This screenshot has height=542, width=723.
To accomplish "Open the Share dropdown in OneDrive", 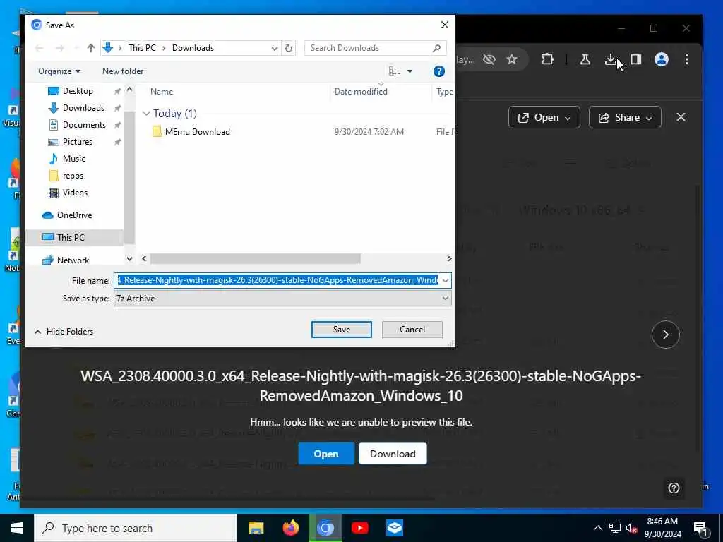I will point(625,118).
